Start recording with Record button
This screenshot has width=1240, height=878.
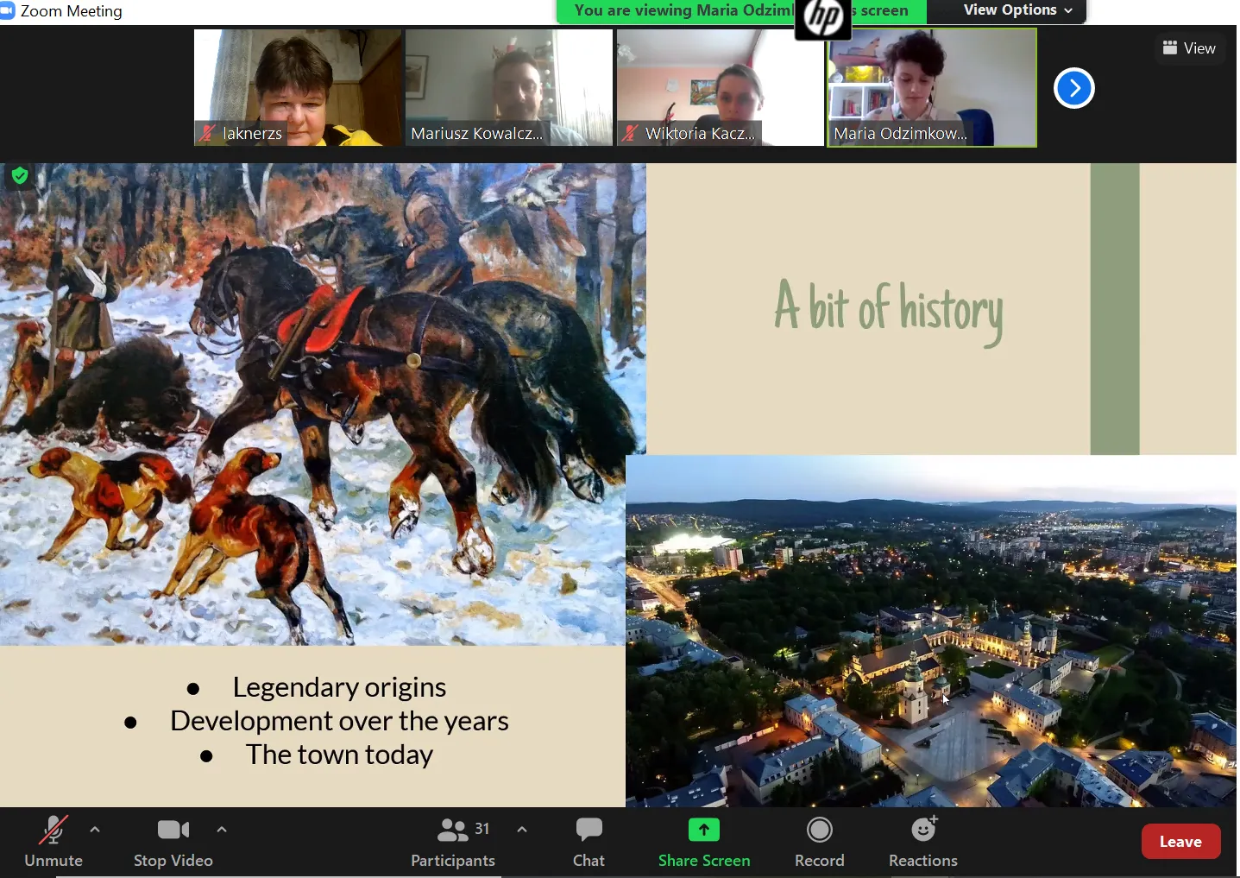(820, 842)
